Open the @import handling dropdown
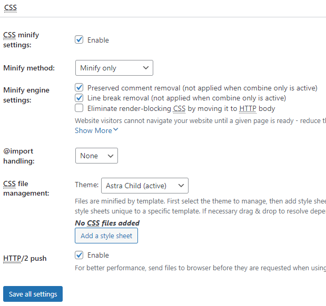 96,156
